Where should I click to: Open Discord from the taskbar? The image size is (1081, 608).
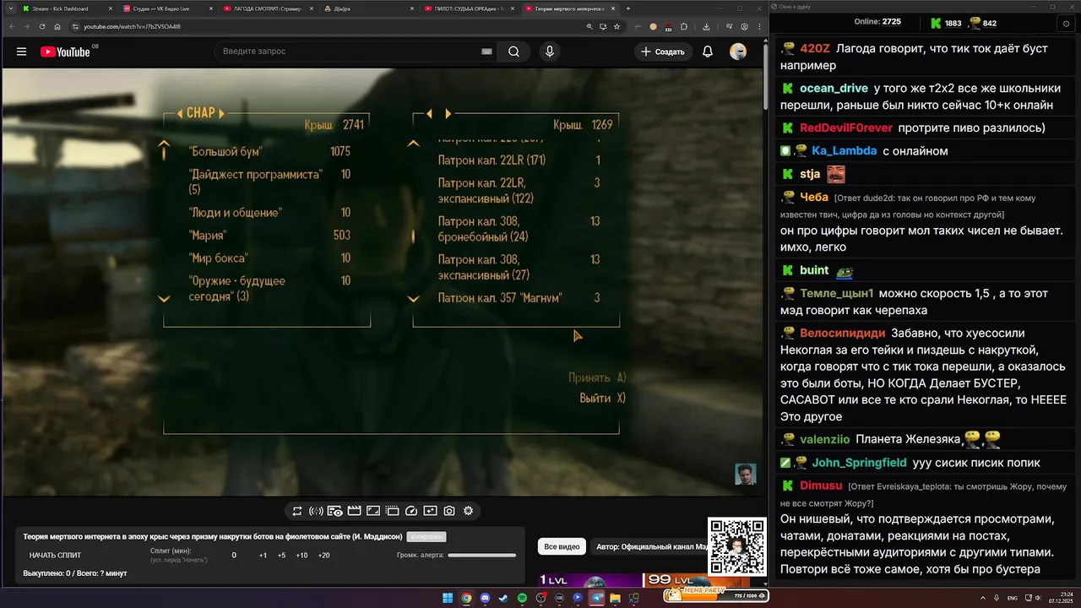pyautogui.click(x=485, y=598)
